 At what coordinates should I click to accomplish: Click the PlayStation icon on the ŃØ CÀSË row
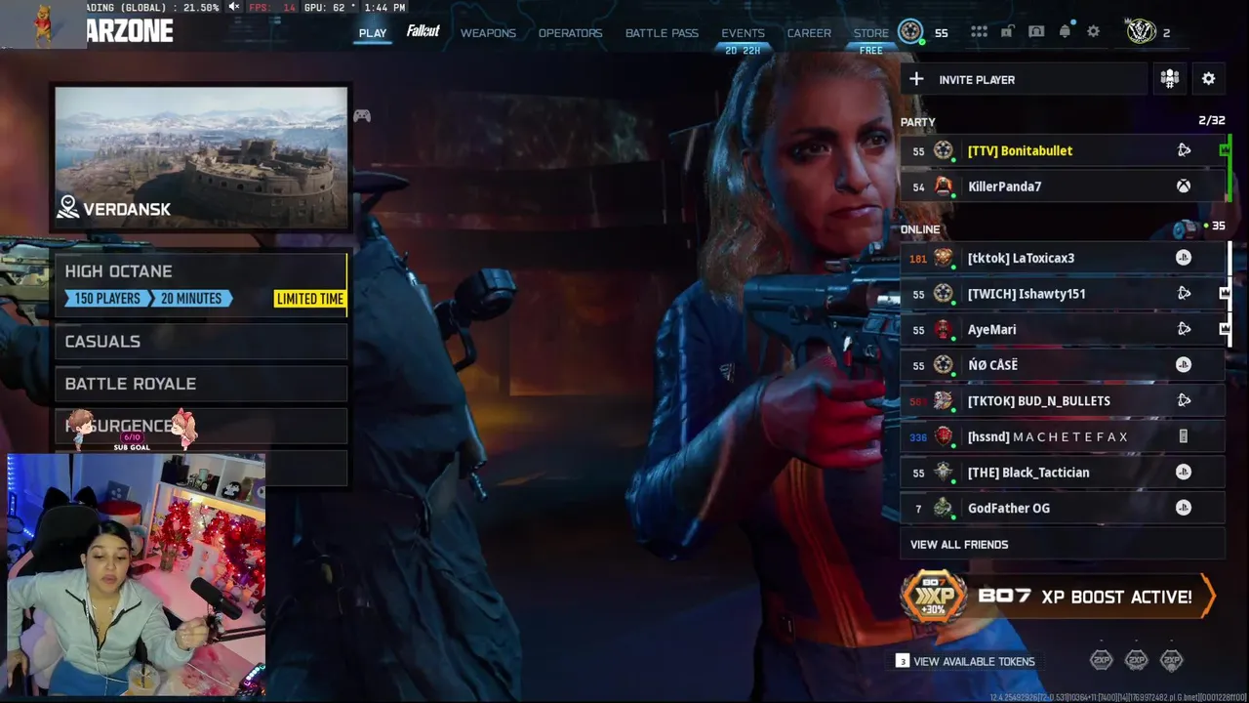click(x=1184, y=364)
